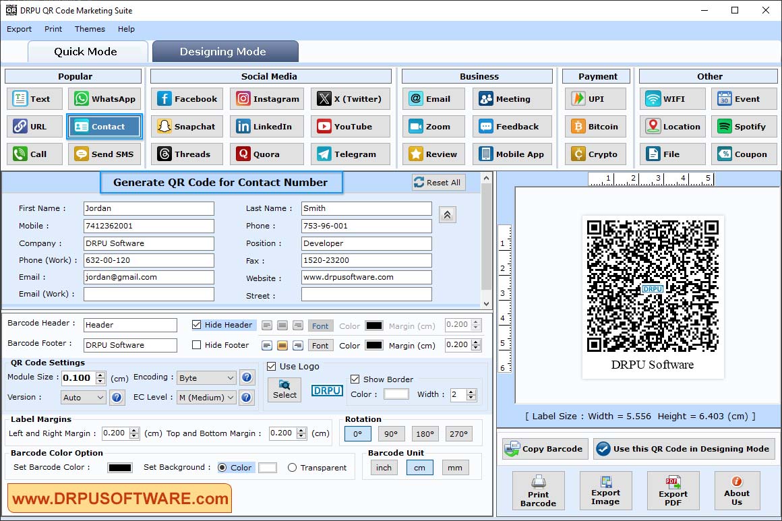Open help for Encoding setting
Screen dimensions: 782x521
coord(246,377)
